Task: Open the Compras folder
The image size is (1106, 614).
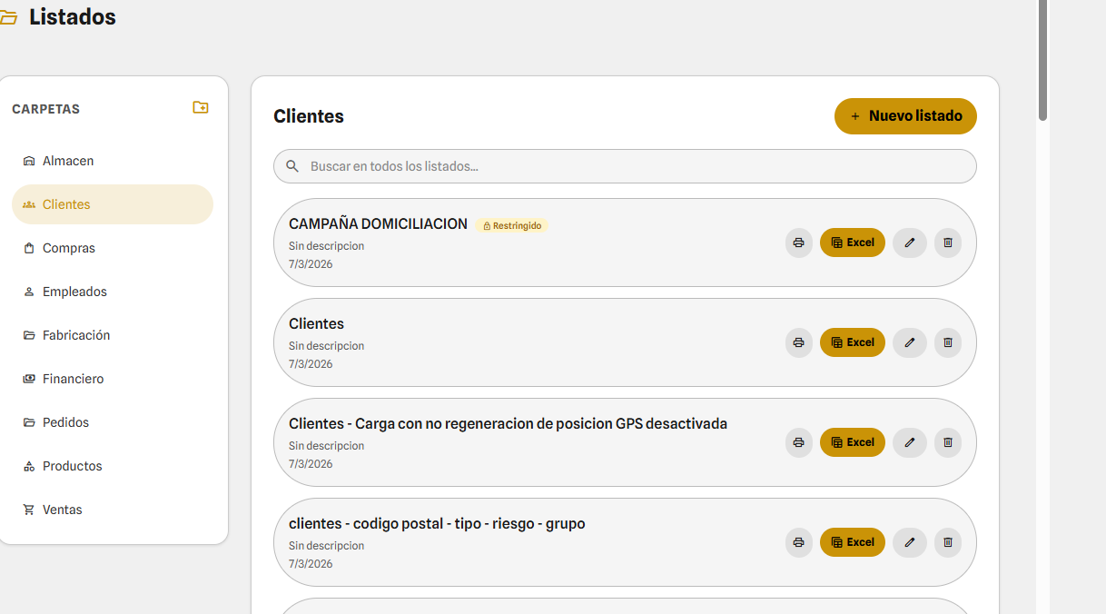Action: (x=113, y=248)
